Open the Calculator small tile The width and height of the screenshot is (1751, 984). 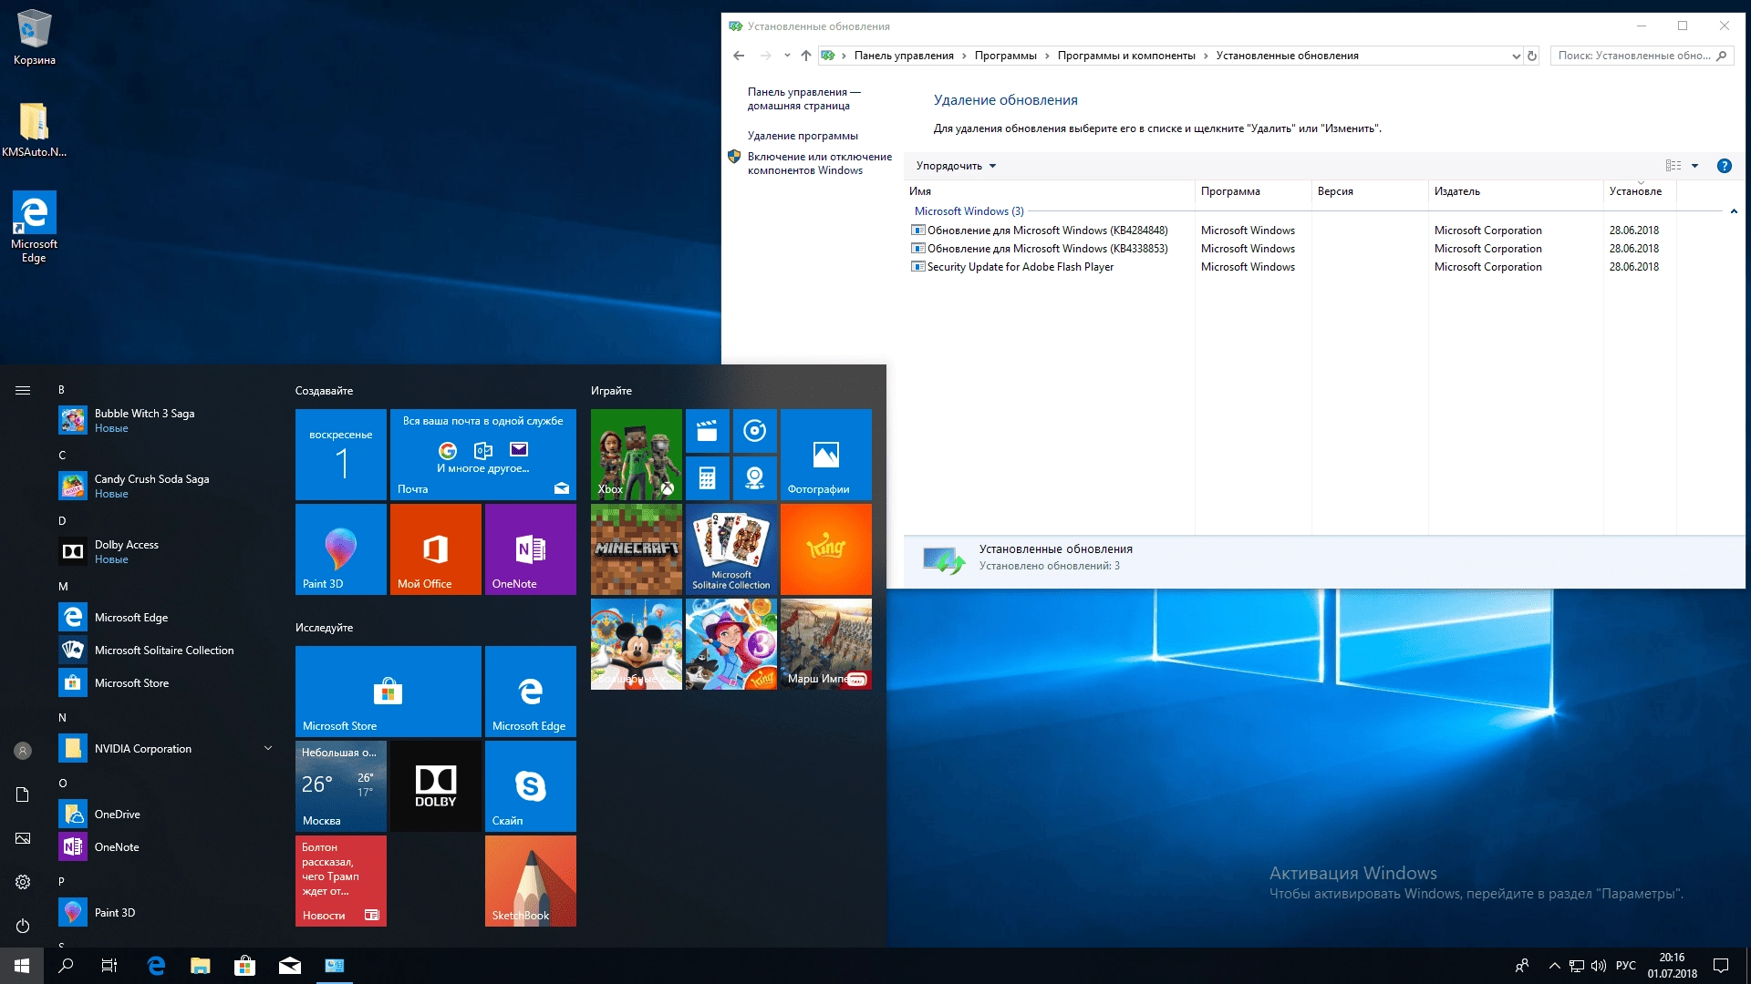[x=707, y=478]
